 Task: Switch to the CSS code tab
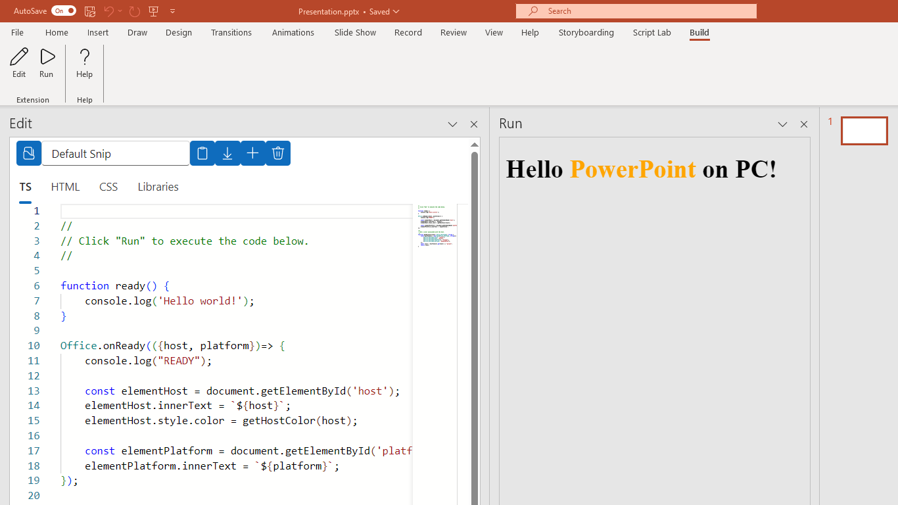tap(108, 187)
